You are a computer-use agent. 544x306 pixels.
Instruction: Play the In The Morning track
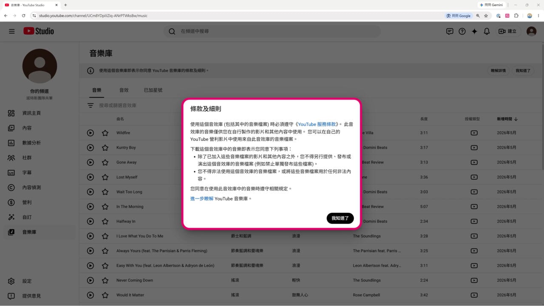(x=90, y=207)
